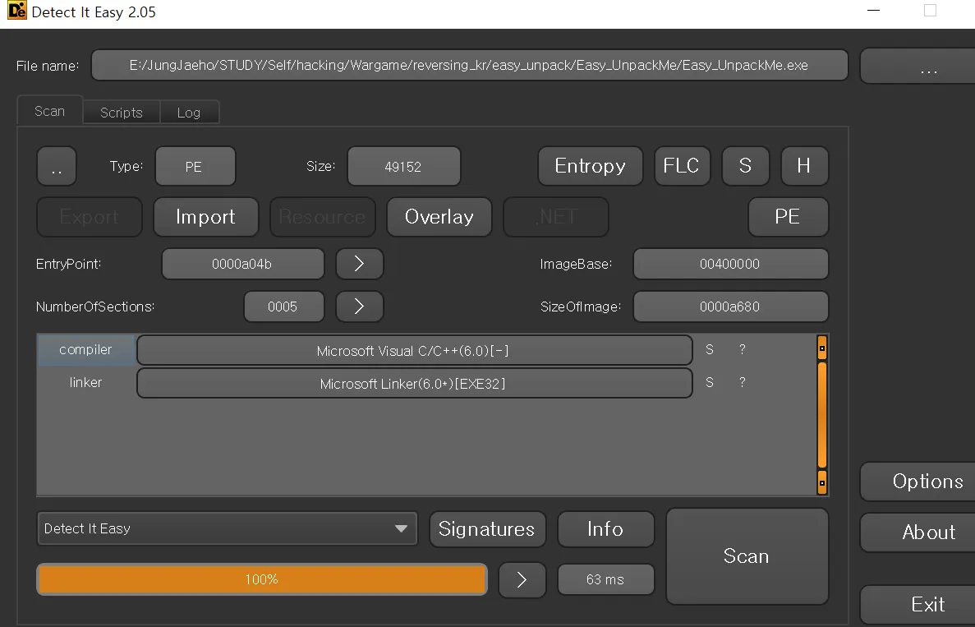
Task: Click the SizeOfImage field 0000a680
Action: pos(730,307)
